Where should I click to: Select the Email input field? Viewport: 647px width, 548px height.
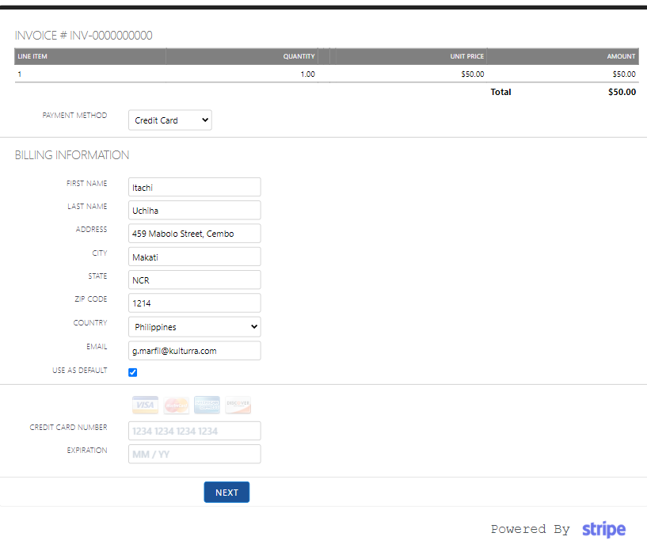click(194, 351)
